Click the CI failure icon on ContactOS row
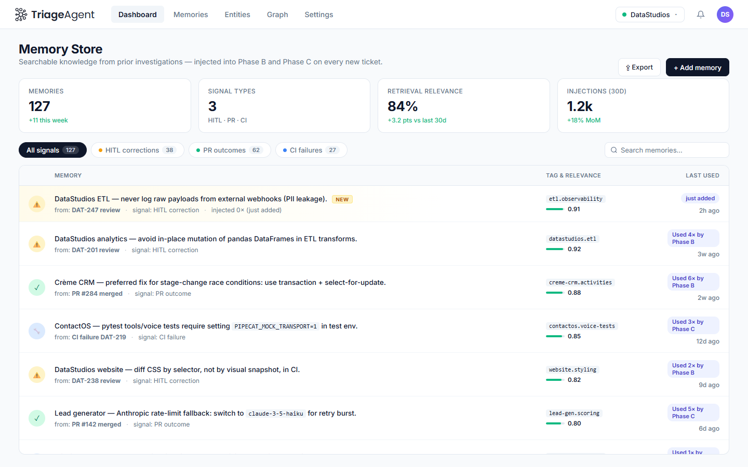Image resolution: width=748 pixels, height=467 pixels. (37, 331)
